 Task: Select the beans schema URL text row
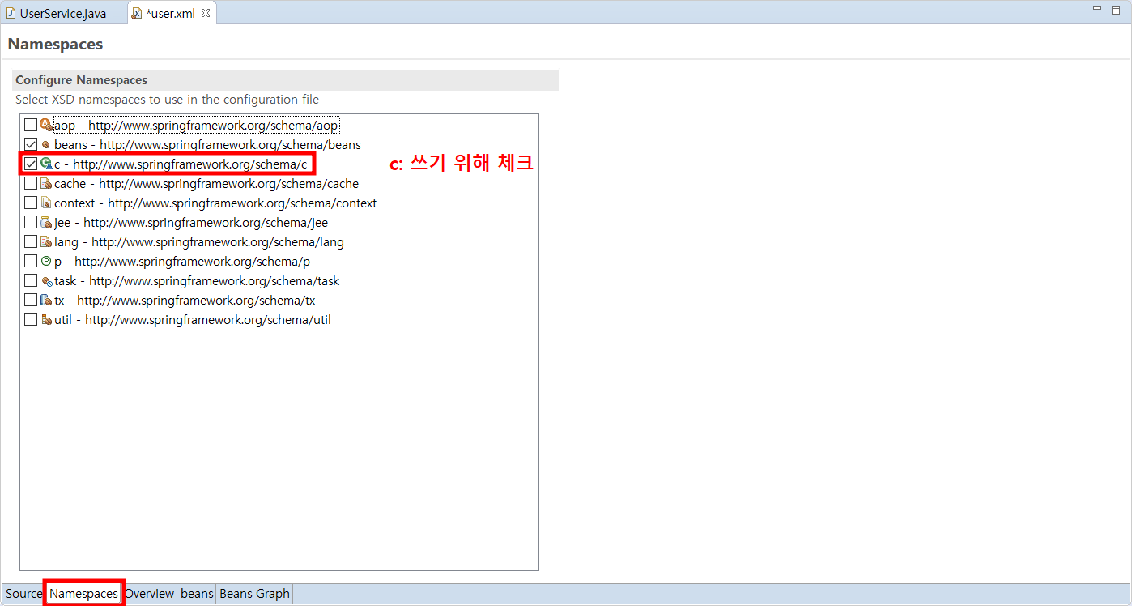(x=207, y=145)
